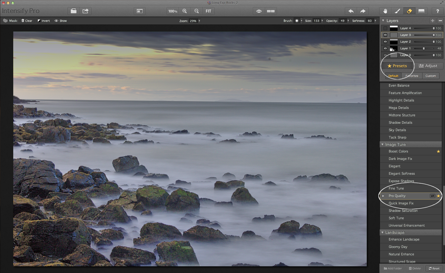Click the undo arrow icon

[351, 11]
